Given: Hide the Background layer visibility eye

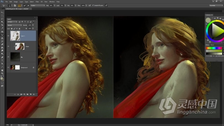Looking at the screenshot, I should pos(8,67).
